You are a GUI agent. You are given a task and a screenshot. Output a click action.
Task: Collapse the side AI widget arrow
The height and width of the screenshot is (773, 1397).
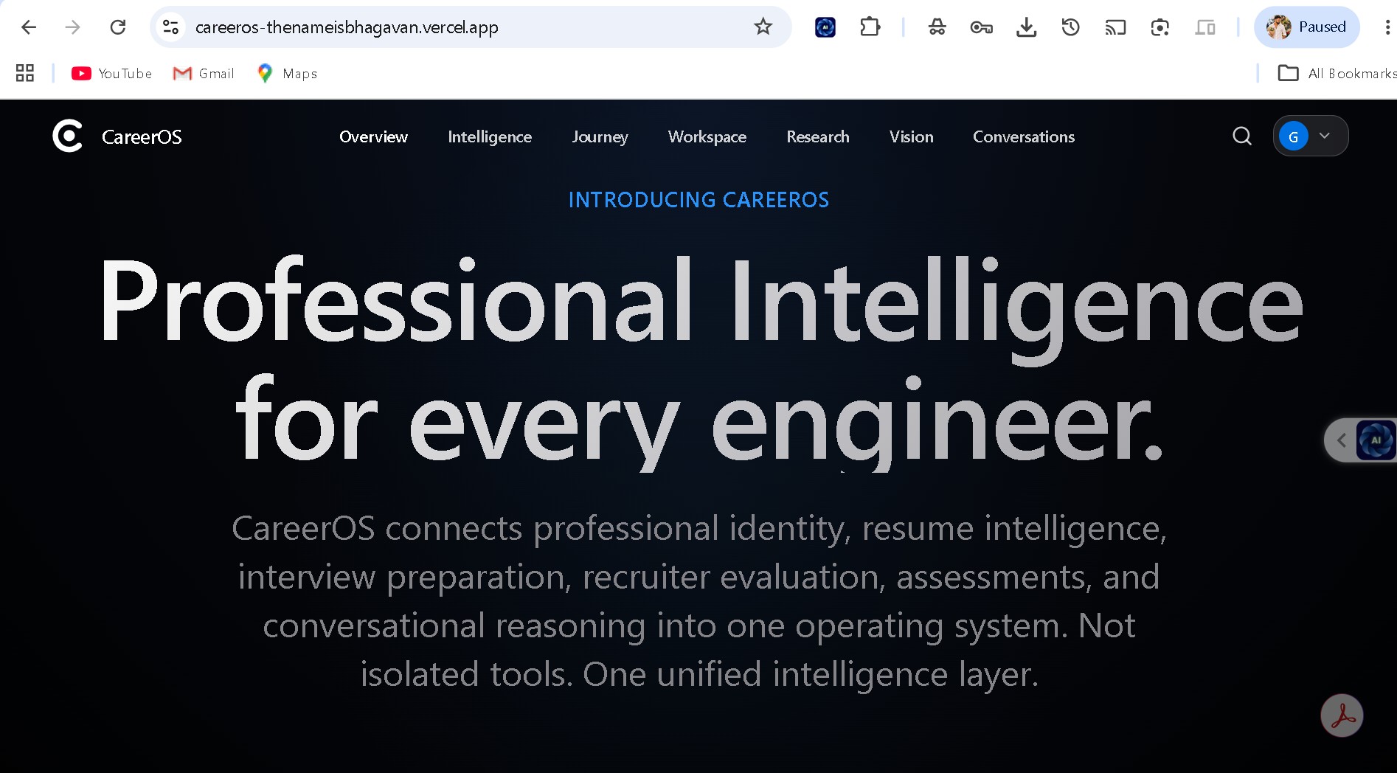pyautogui.click(x=1341, y=440)
